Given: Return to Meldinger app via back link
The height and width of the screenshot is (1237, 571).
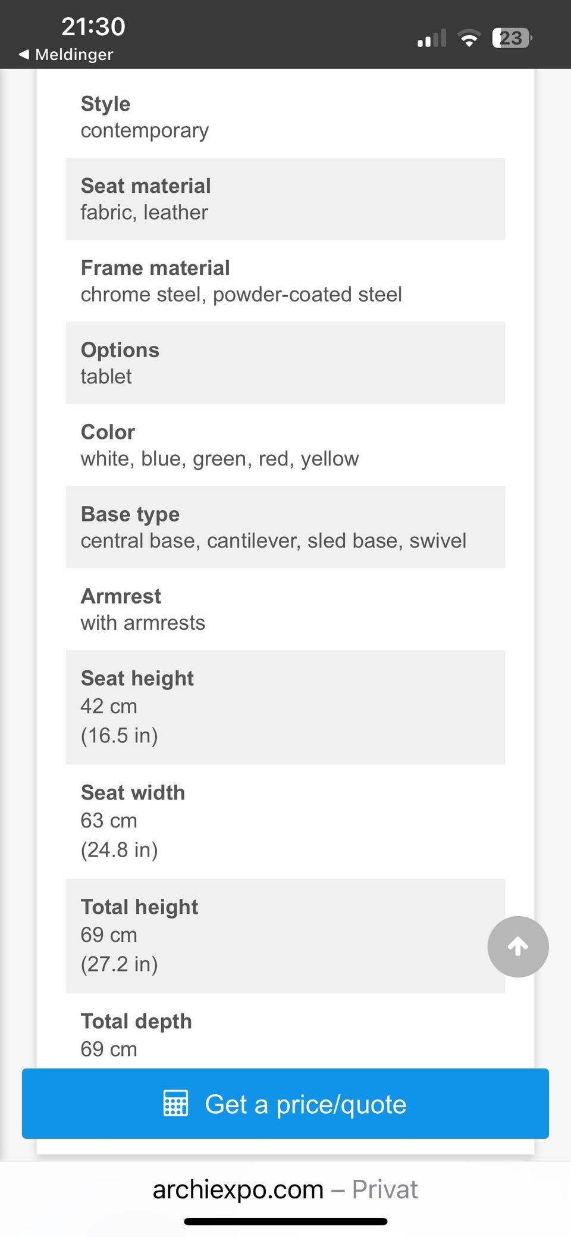Looking at the screenshot, I should [x=74, y=54].
